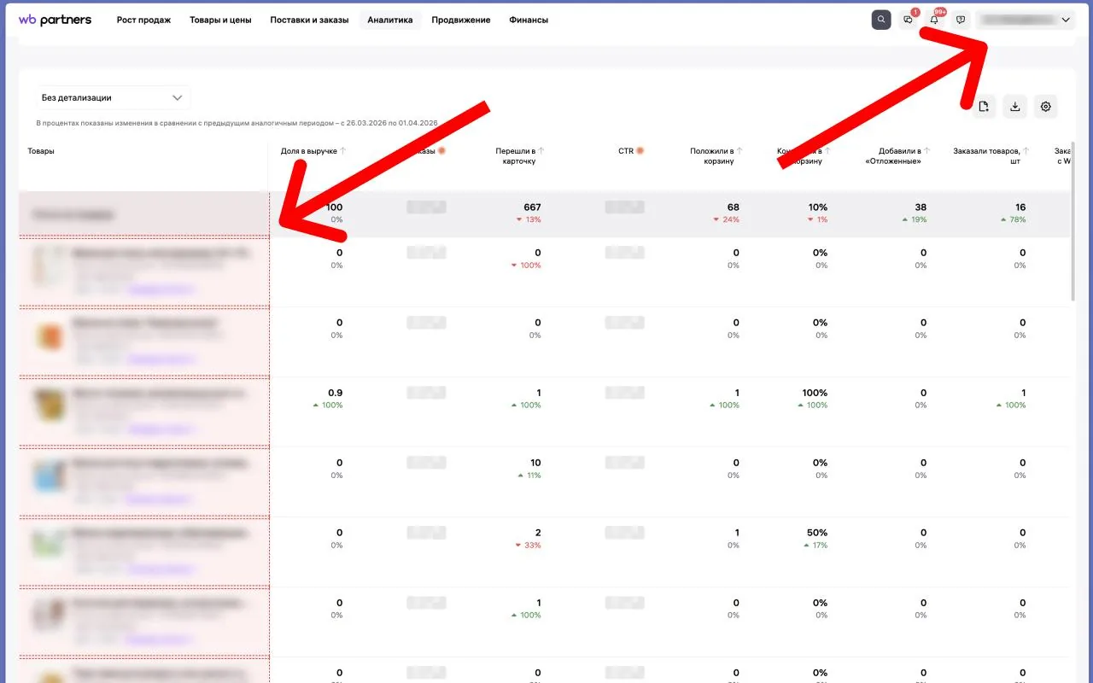This screenshot has height=683, width=1093.
Task: Click the 24% change under 68
Action: (728, 220)
